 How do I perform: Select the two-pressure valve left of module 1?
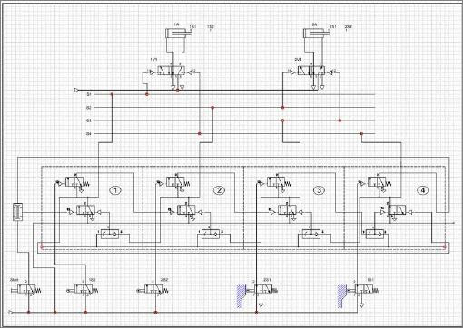coord(17,213)
